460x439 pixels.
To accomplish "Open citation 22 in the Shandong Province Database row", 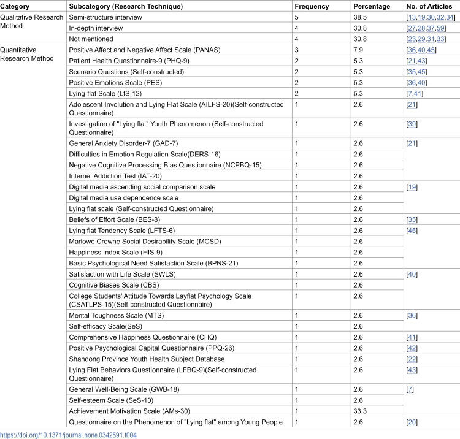I will pos(412,359).
